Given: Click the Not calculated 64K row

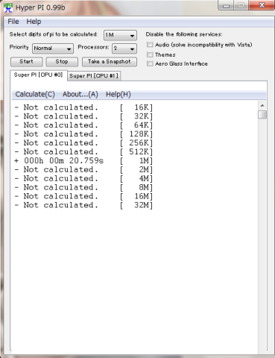Looking at the screenshot, I should (x=83, y=125).
